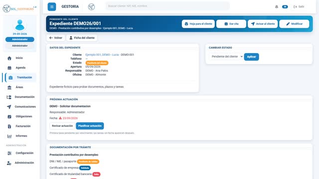Click the Tramitación briefcase icon
This screenshot has height=179, width=319.
(x=10, y=78)
